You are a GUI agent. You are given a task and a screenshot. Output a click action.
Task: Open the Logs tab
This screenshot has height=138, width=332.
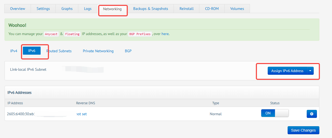[88, 9]
